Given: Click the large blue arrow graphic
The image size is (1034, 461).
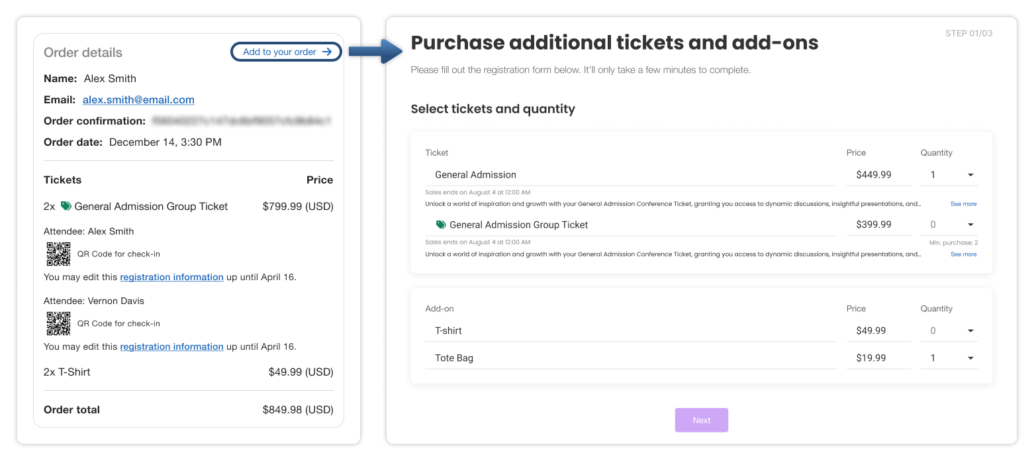Looking at the screenshot, I should 375,51.
